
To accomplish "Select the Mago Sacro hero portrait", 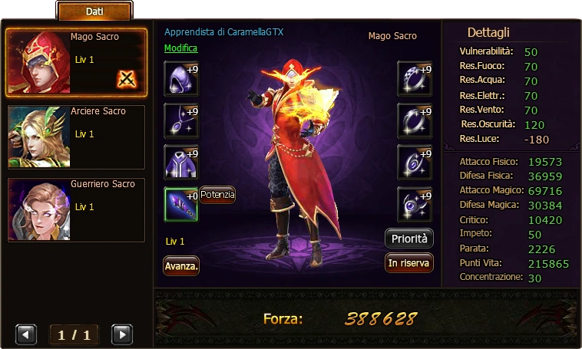I will click(39, 62).
